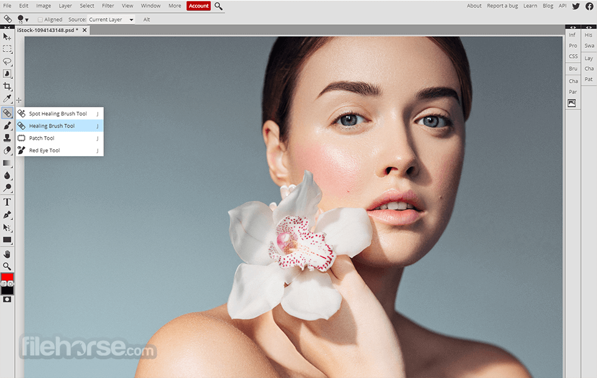Select the Crop tool
This screenshot has height=378, width=597.
click(x=7, y=86)
